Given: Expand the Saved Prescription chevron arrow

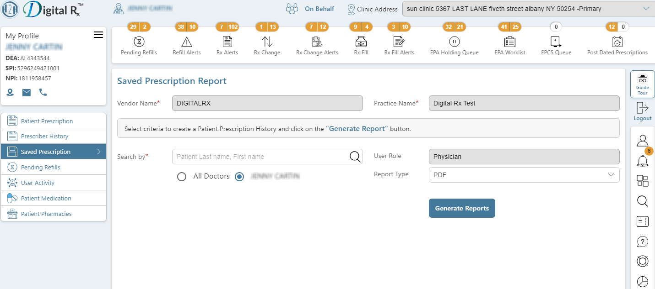Looking at the screenshot, I should click(99, 152).
